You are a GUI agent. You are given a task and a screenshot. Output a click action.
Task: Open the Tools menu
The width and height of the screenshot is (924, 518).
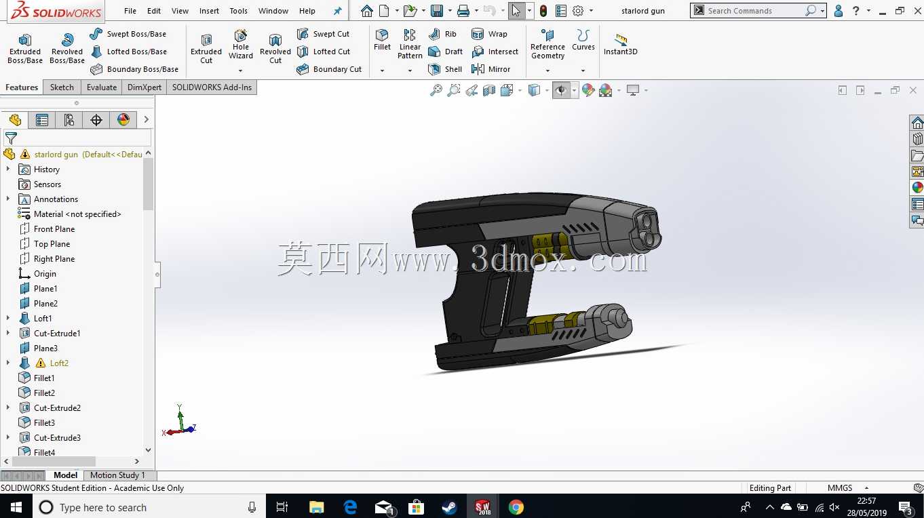(239, 11)
